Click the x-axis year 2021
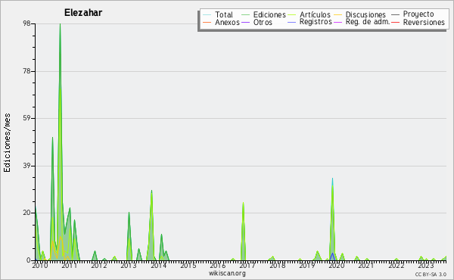The height and width of the screenshot is (280, 454). 366,265
